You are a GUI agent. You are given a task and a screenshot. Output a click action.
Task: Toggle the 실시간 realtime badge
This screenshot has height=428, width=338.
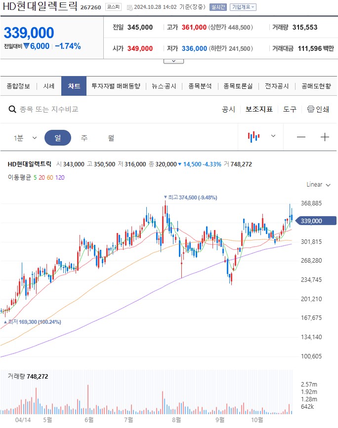tap(218, 7)
